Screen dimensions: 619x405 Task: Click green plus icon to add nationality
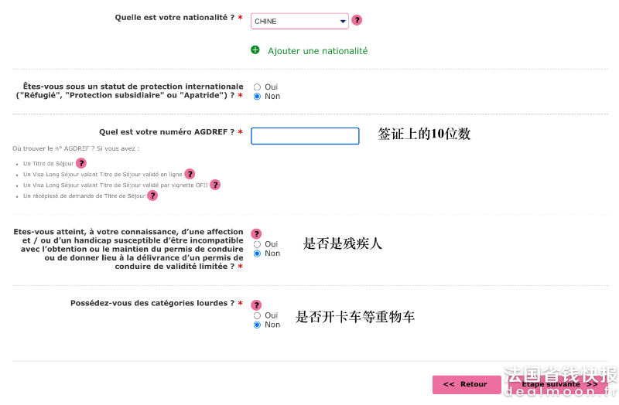tap(255, 49)
